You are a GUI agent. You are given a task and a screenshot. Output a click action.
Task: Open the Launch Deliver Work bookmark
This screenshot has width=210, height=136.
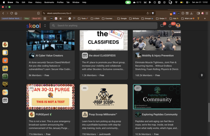click(x=11, y=18)
